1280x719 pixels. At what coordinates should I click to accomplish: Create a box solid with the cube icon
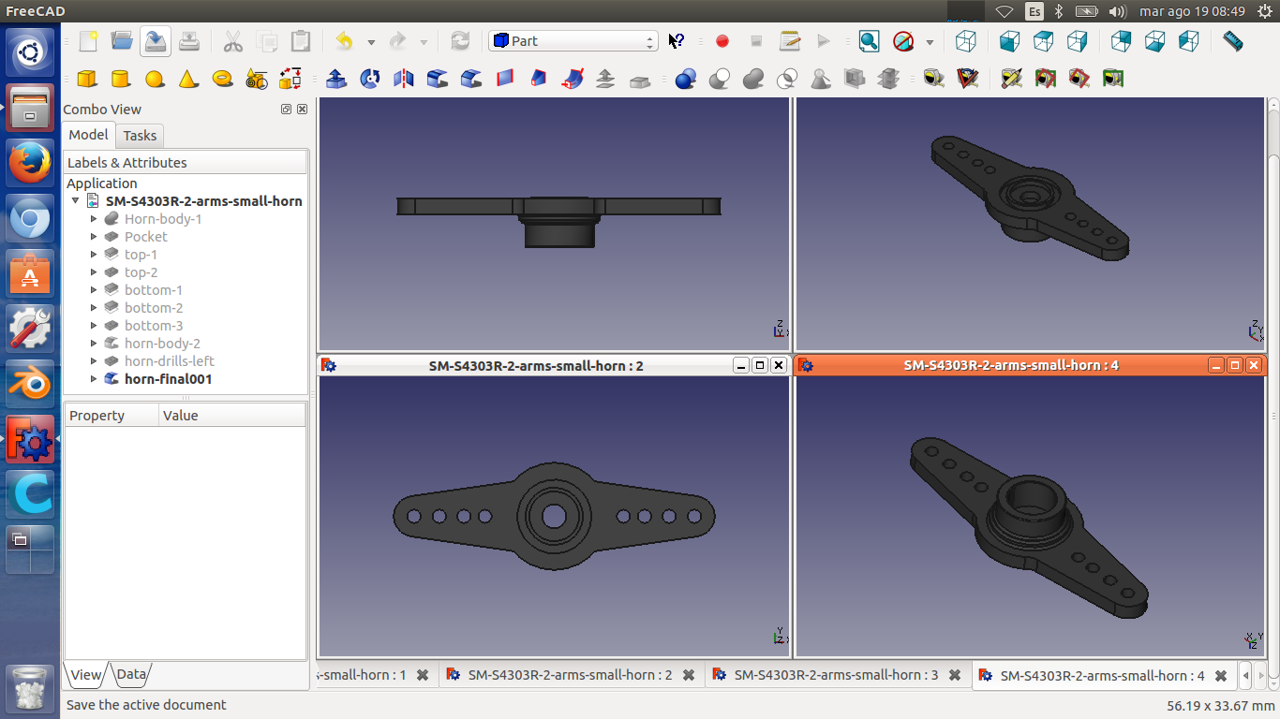pyautogui.click(x=86, y=79)
